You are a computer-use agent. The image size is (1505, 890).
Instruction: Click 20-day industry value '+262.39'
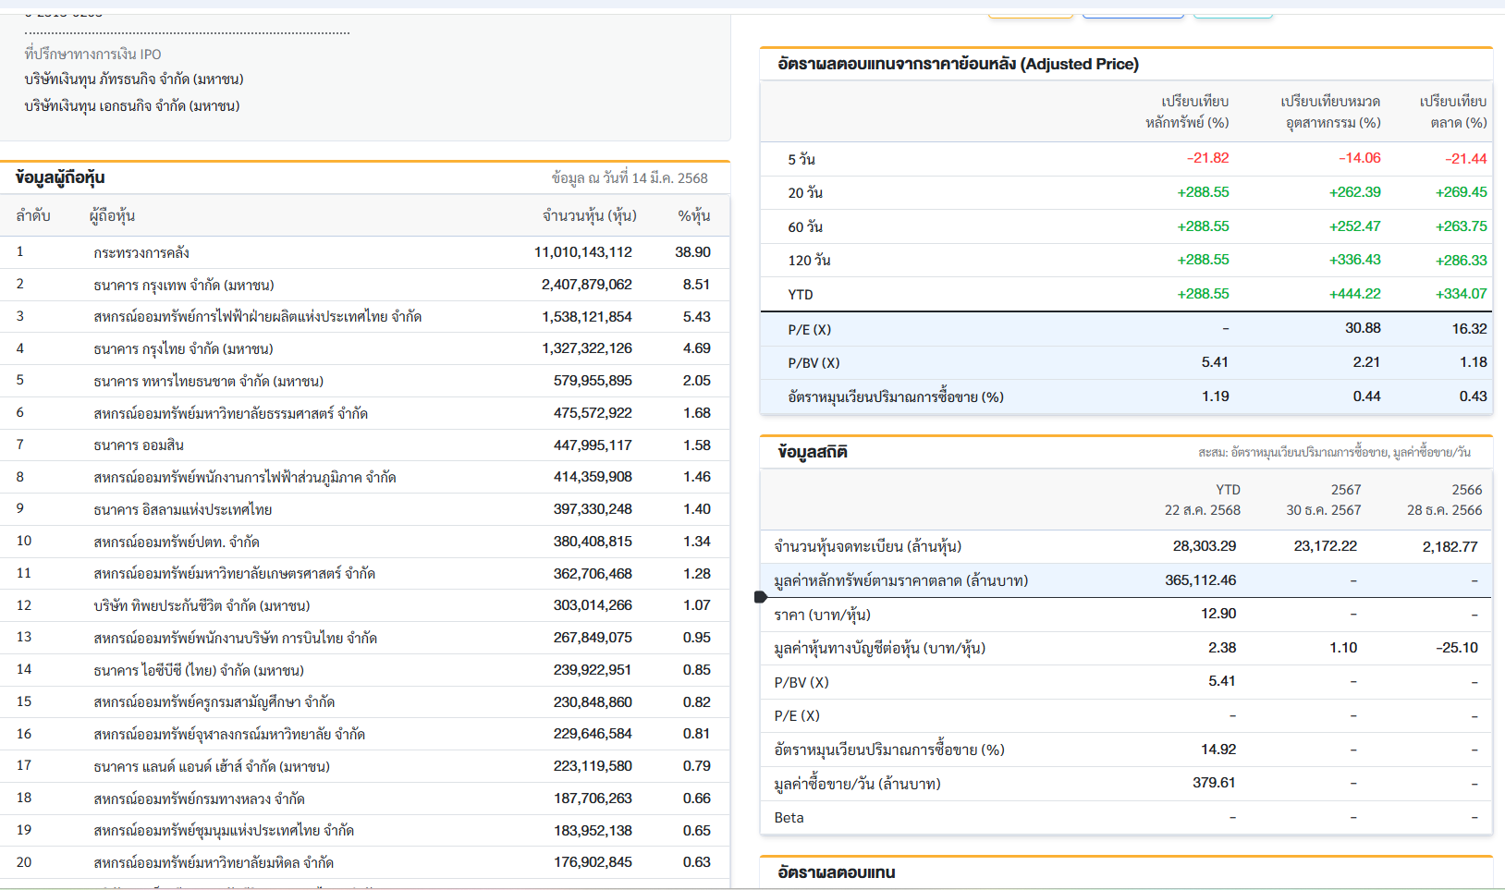1354,192
